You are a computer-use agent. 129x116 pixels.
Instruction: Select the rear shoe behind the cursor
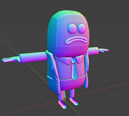coord(74,101)
